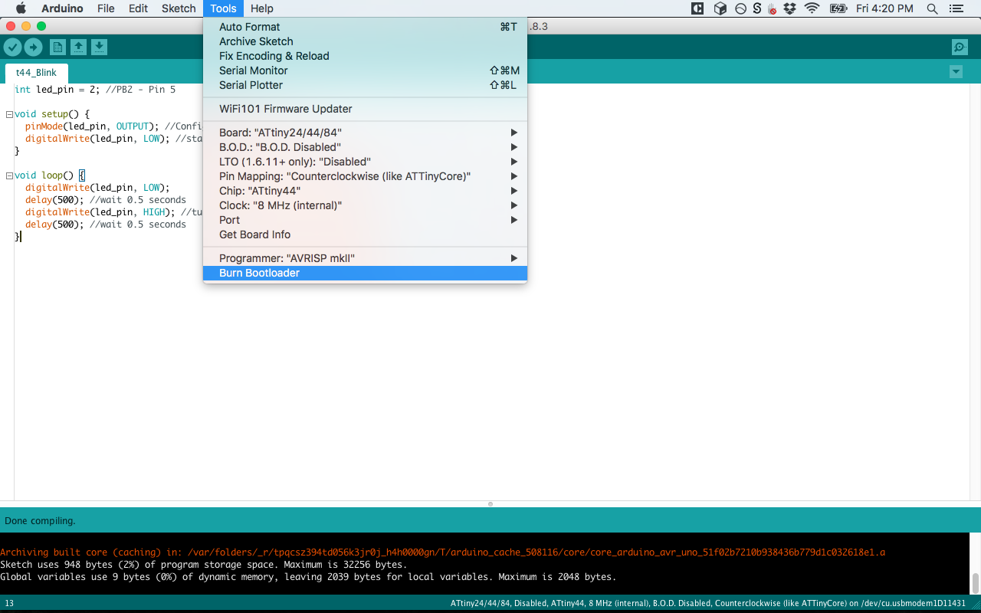Create a new sketch via New icon
Image resolution: width=981 pixels, height=613 pixels.
point(57,48)
